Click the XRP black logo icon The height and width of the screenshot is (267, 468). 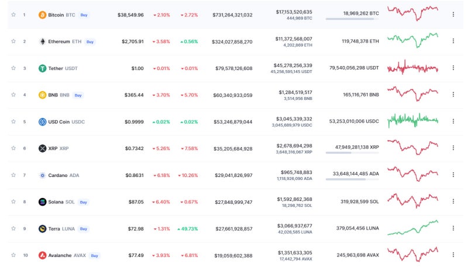point(42,148)
